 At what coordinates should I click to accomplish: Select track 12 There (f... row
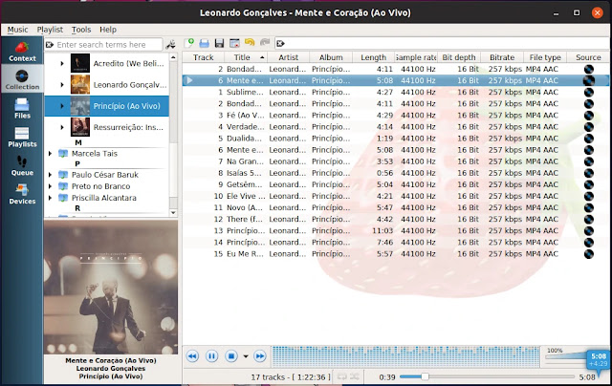[x=396, y=219]
